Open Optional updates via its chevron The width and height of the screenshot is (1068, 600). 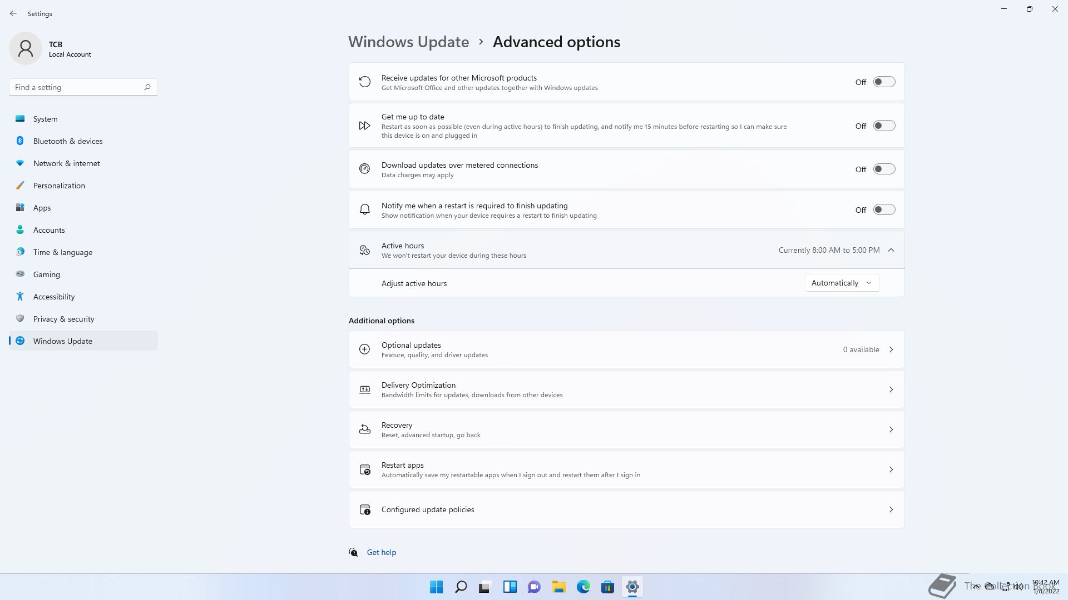pyautogui.click(x=891, y=349)
